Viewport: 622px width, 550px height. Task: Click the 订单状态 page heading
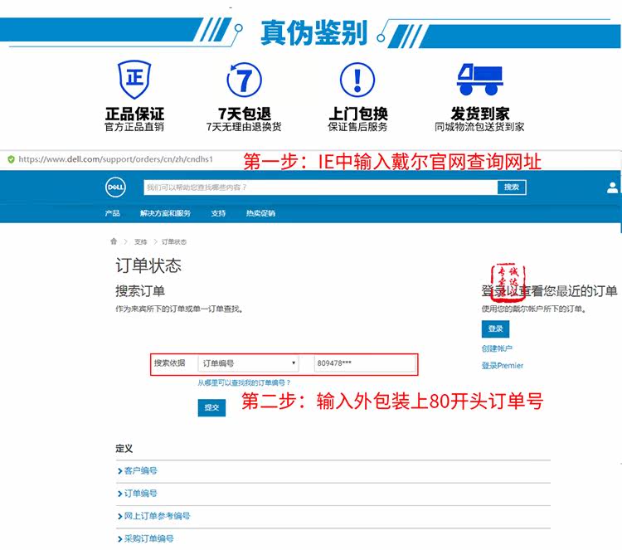tap(148, 265)
